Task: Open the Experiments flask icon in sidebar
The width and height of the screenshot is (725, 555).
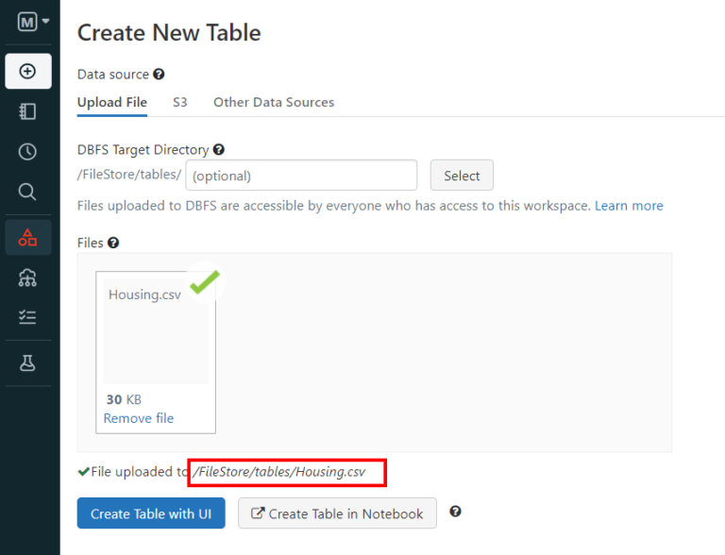Action: tap(27, 363)
